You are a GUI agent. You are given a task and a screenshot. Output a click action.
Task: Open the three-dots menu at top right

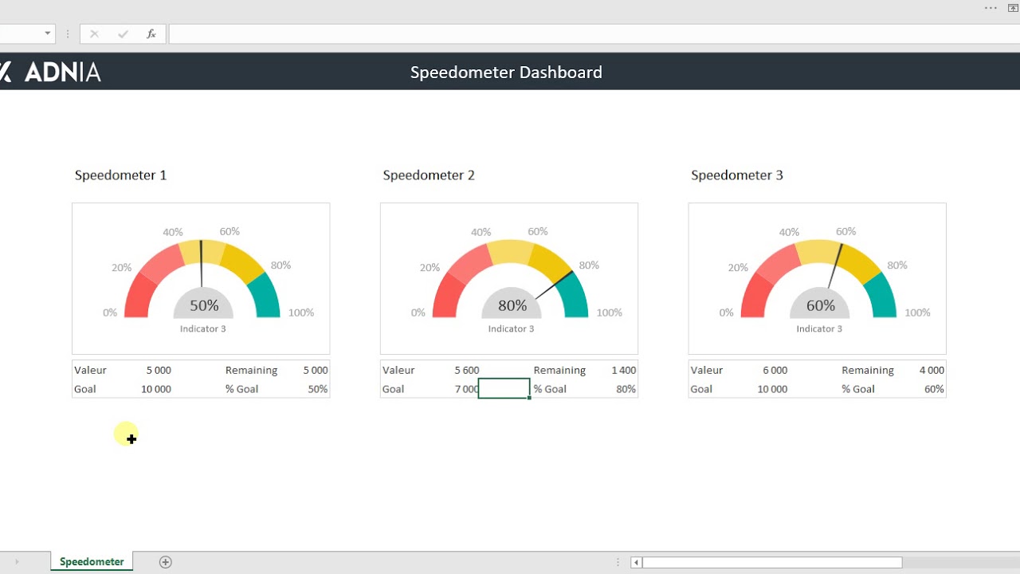pos(991,8)
